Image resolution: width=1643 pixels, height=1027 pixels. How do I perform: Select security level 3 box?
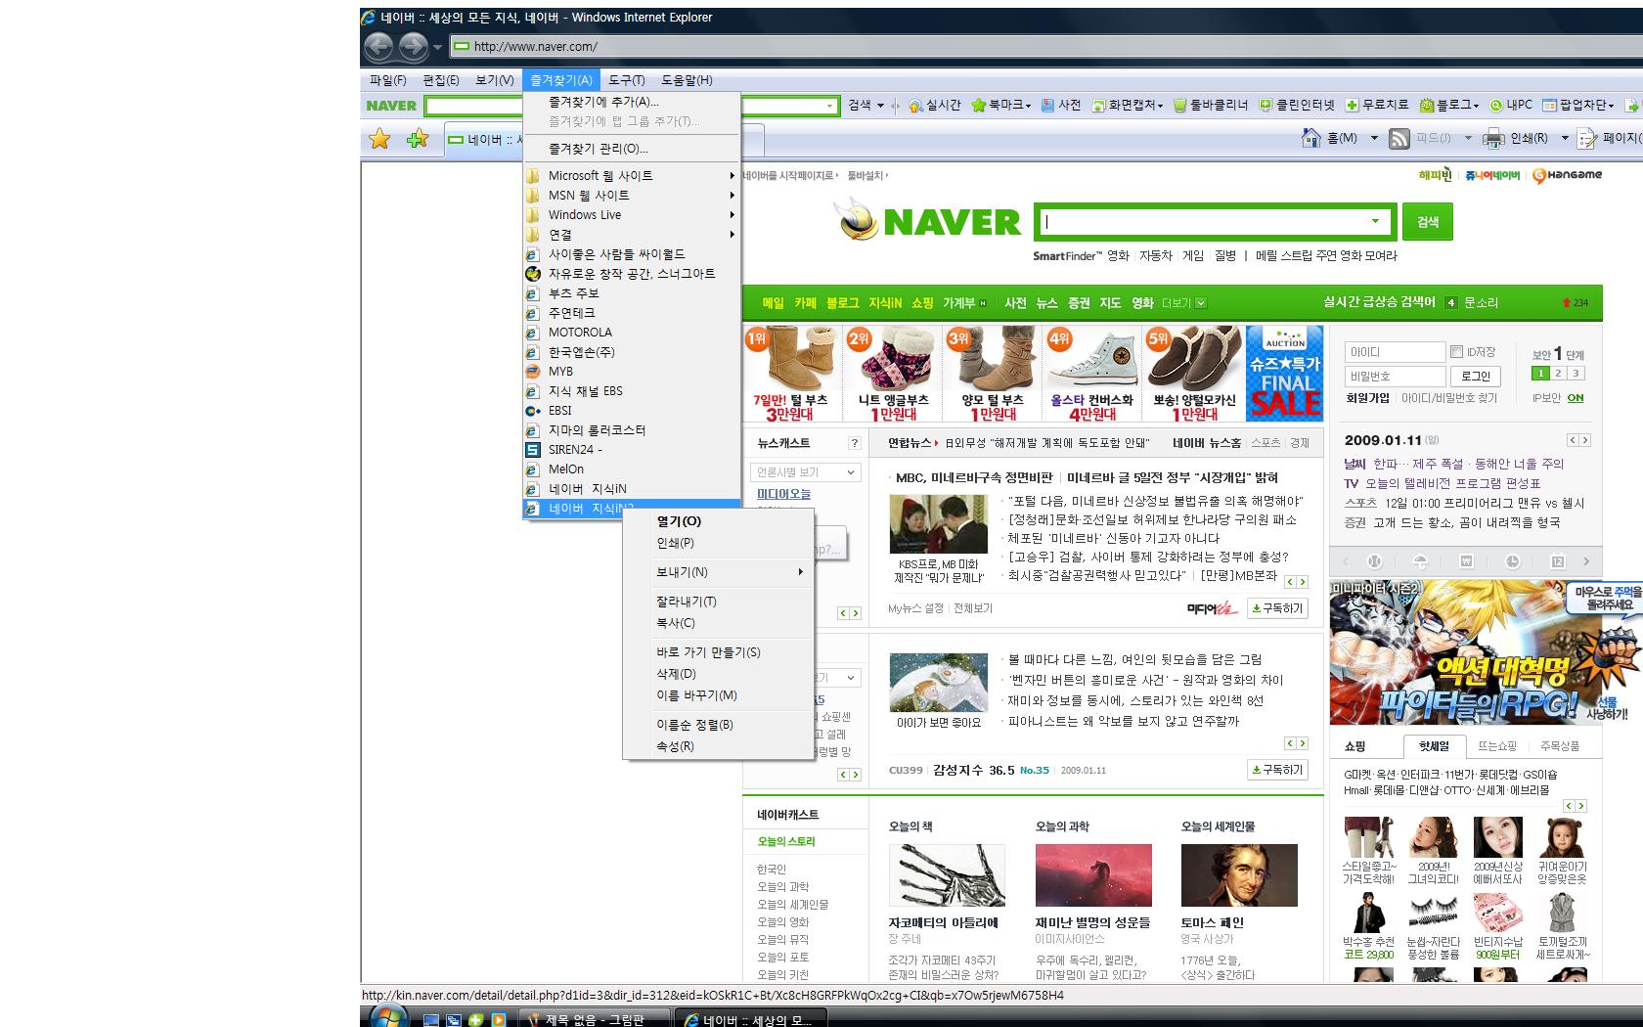coord(1576,373)
